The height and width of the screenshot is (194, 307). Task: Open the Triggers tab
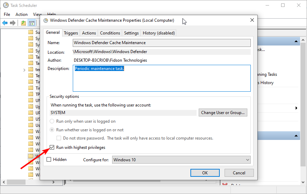(x=71, y=33)
